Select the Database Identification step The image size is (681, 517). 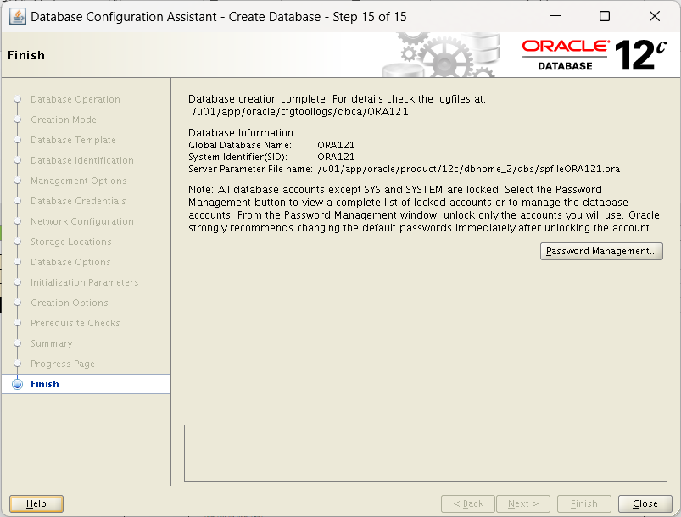coord(82,161)
